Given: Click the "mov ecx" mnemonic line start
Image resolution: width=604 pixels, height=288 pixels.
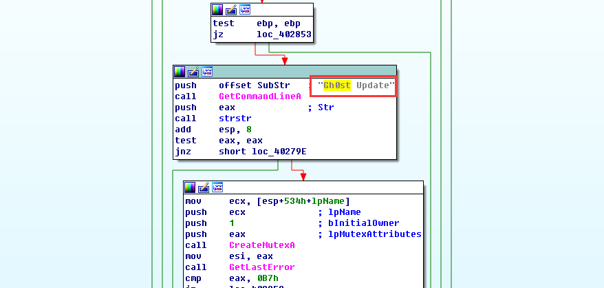Looking at the screenshot, I should click(193, 201).
